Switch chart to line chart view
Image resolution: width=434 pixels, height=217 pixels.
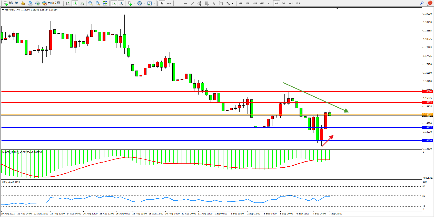click(x=82, y=3)
